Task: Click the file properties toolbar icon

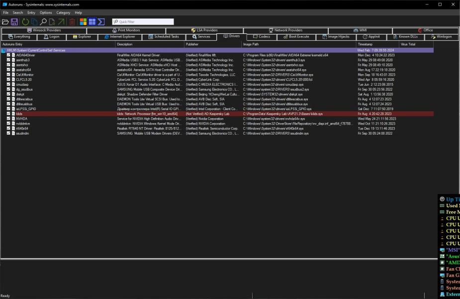Action: pos(52,22)
